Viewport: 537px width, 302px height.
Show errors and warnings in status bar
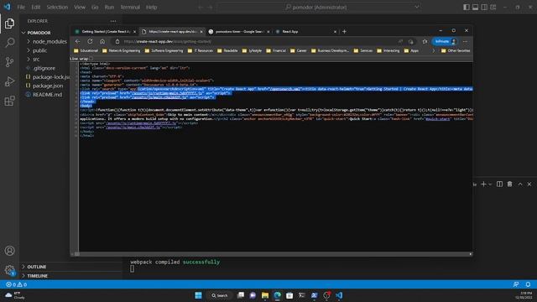click(17, 284)
